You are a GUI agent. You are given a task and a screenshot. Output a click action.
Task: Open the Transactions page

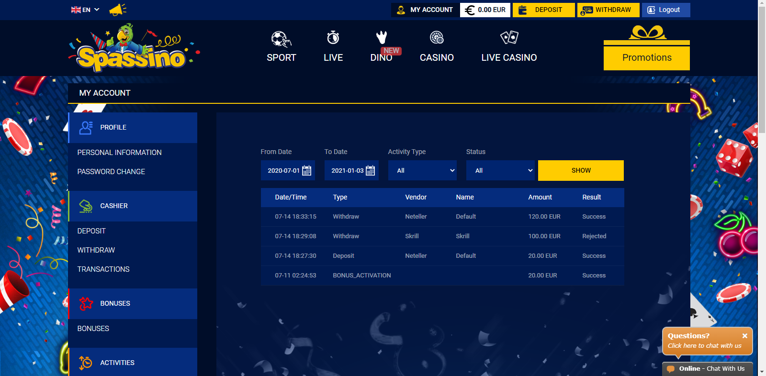tap(103, 269)
